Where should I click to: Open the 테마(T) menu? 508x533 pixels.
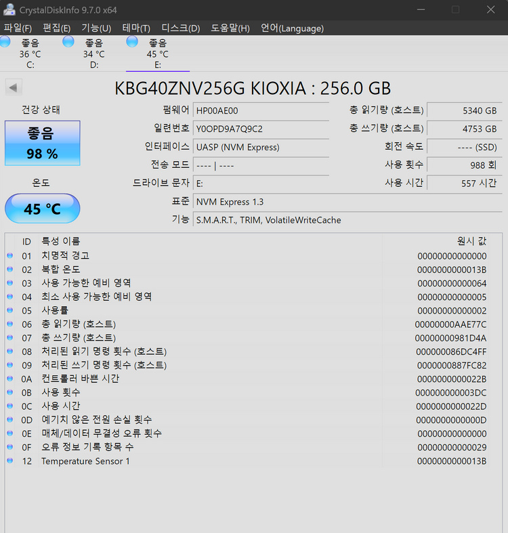(136, 28)
